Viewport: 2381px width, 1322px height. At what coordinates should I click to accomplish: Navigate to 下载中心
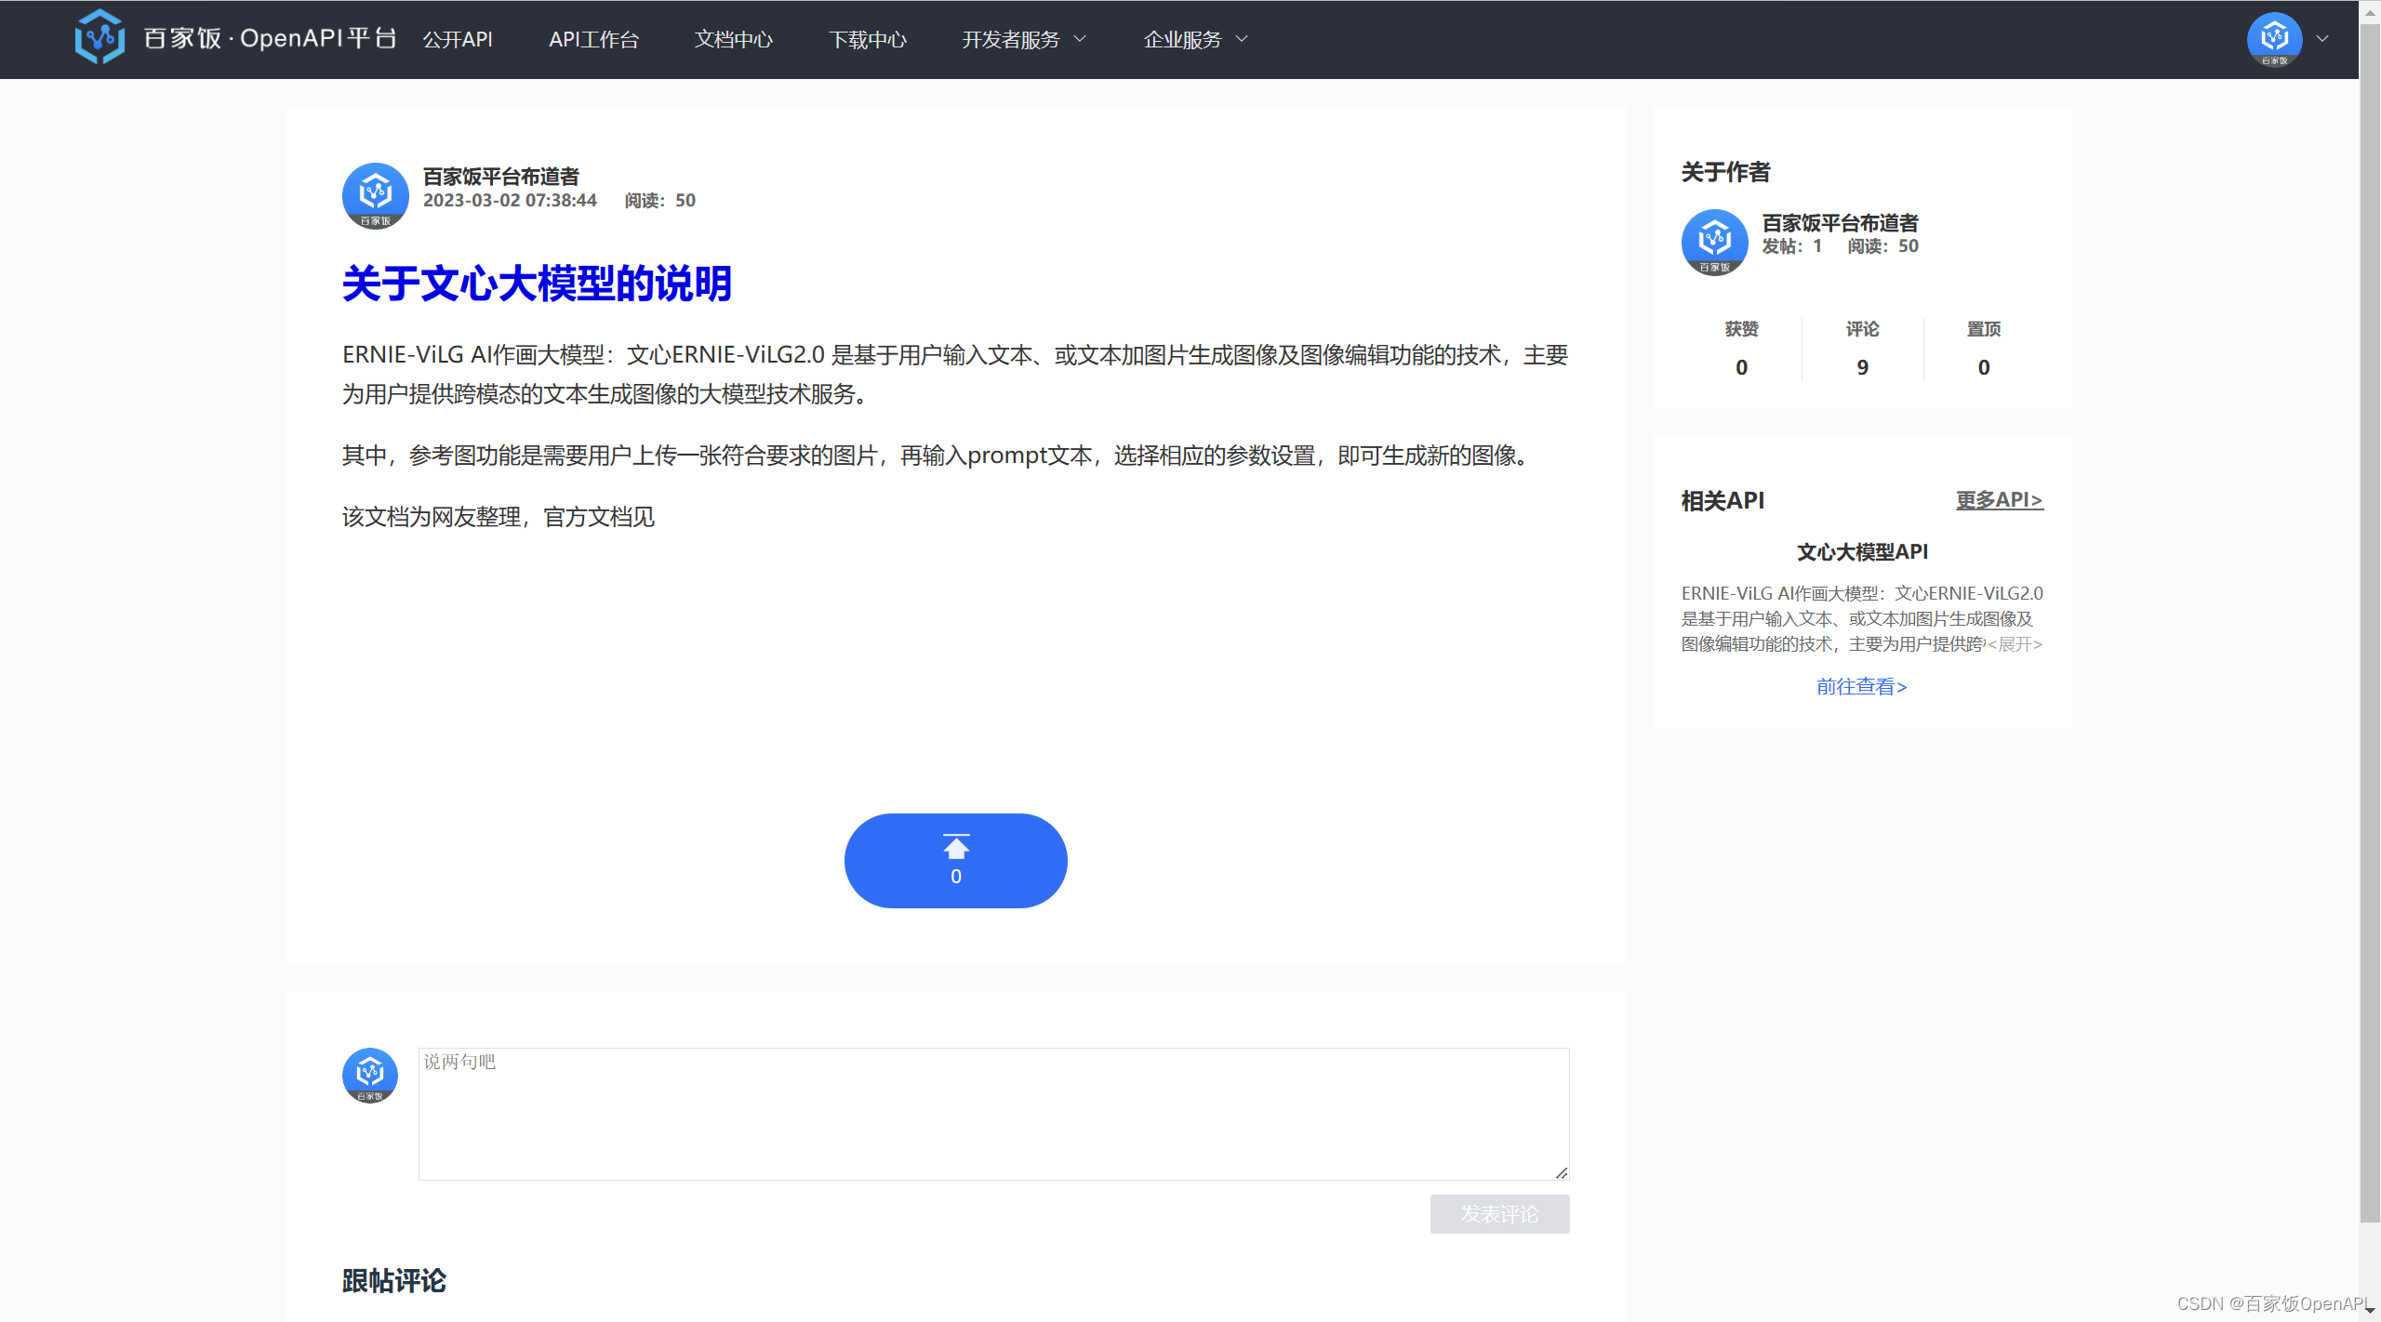click(868, 39)
